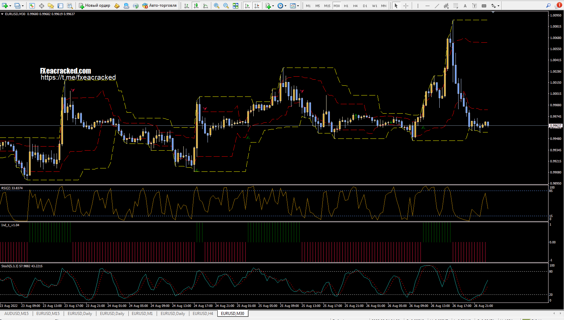Image resolution: width=564 pixels, height=320 pixels.
Task: Select the trendline drawing tool
Action: (x=437, y=6)
